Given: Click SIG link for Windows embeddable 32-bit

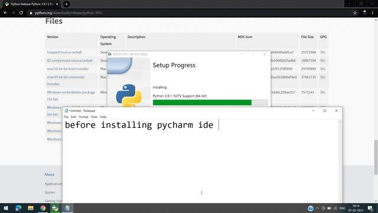Looking at the screenshot, I should (x=322, y=92).
